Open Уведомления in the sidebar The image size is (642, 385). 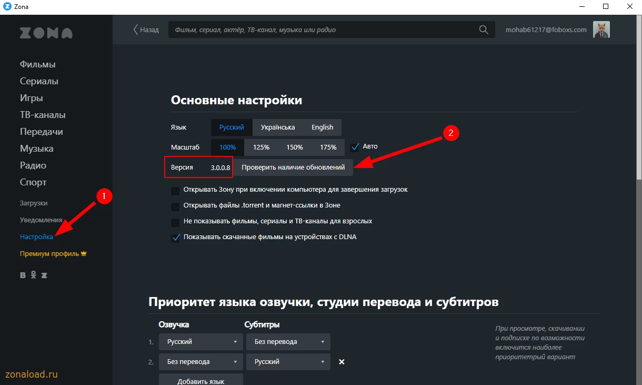tap(41, 220)
